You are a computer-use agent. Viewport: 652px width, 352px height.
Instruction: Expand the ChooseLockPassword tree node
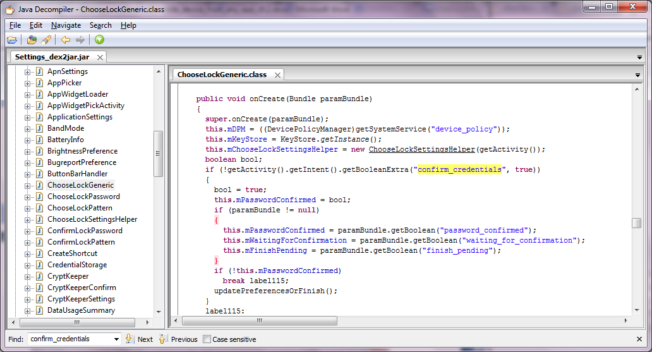pos(27,197)
